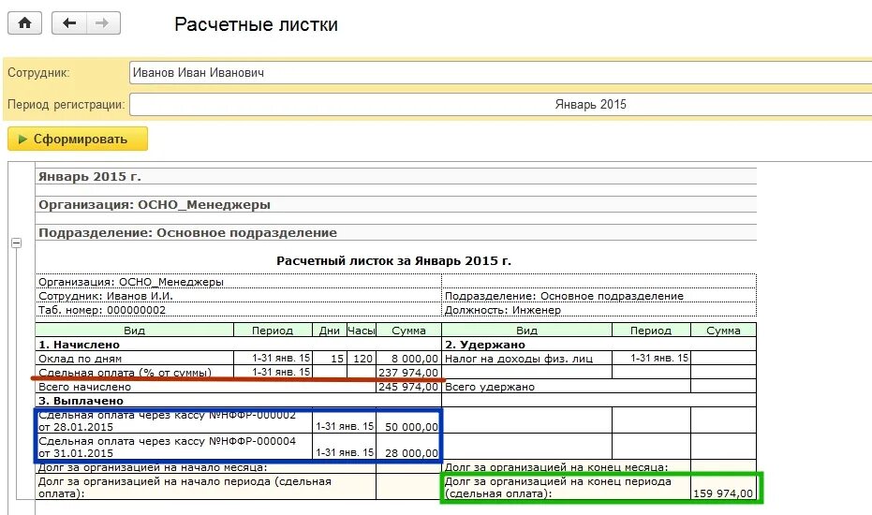Select the Дни value 15 for Оклад

[x=330, y=359]
